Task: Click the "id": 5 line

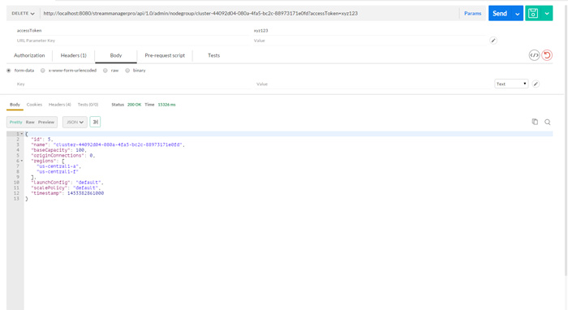Action: 41,140
